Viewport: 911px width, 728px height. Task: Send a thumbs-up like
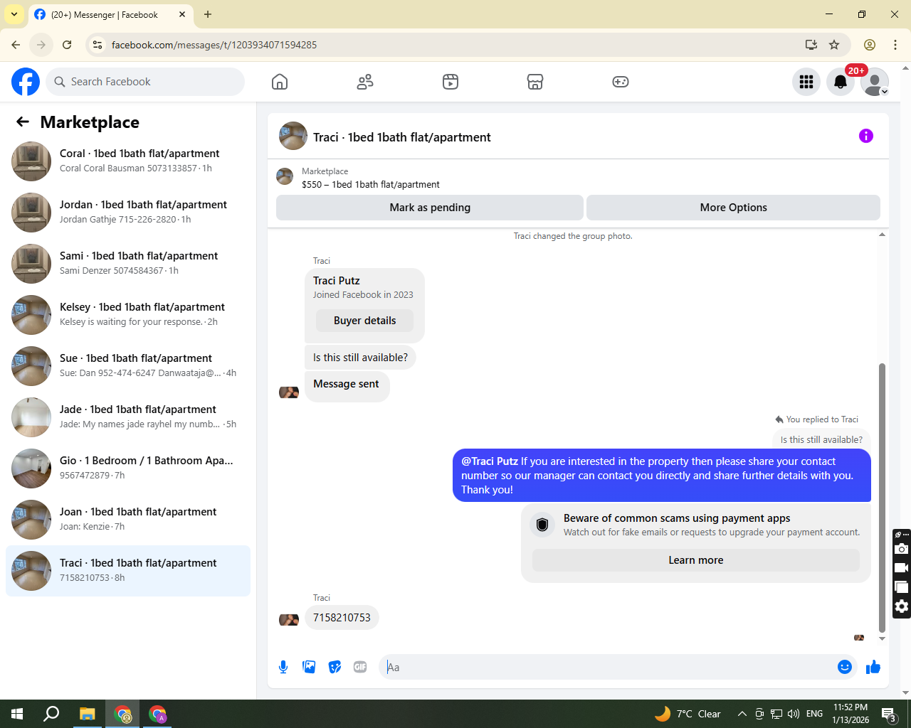(873, 667)
